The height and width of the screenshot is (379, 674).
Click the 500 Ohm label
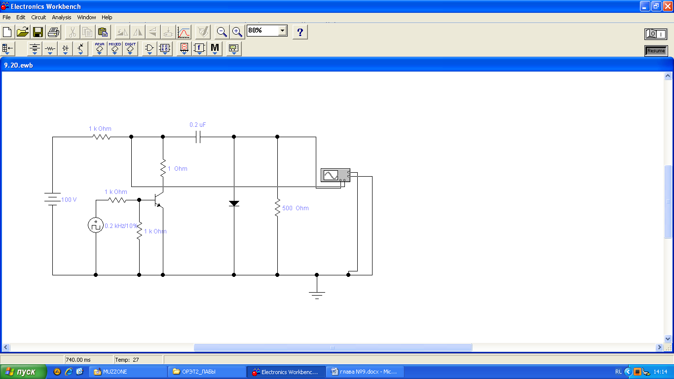coord(296,208)
